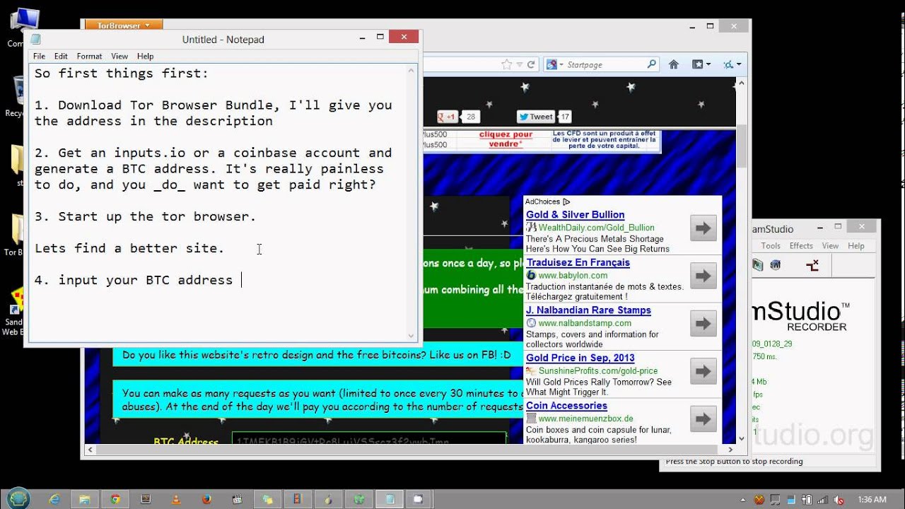Open the Edit menu in Notepad
This screenshot has width=905, height=509.
coord(61,56)
